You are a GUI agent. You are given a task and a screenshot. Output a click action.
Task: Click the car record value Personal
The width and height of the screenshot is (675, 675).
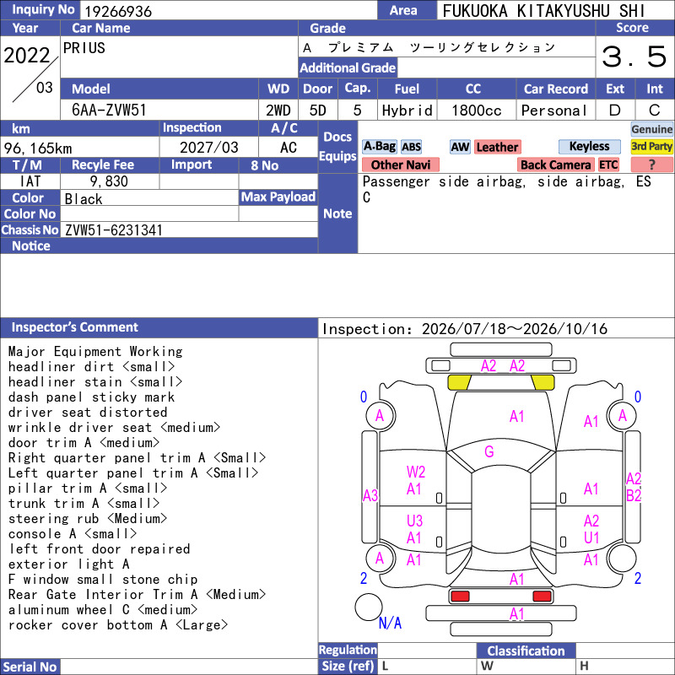[554, 111]
